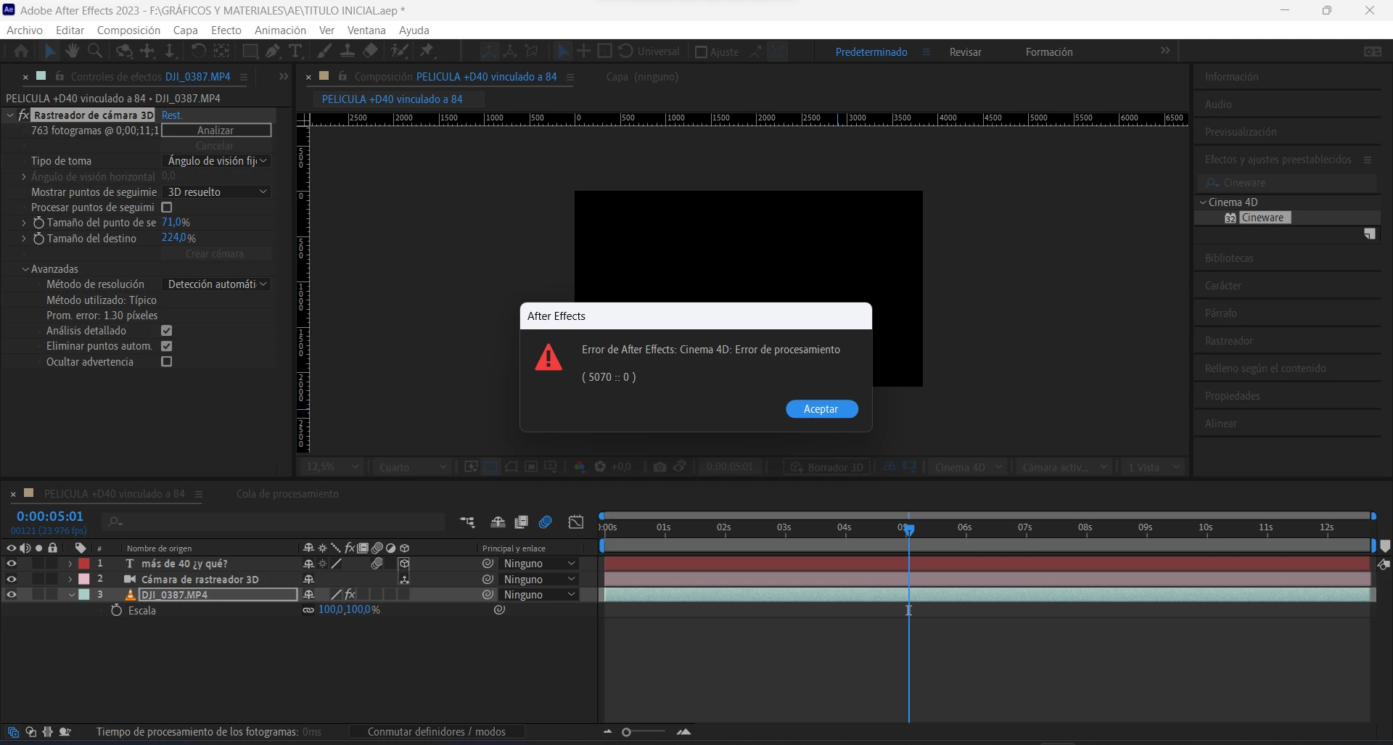
Task: Click the snapshot camera icon in viewer
Action: 659,466
